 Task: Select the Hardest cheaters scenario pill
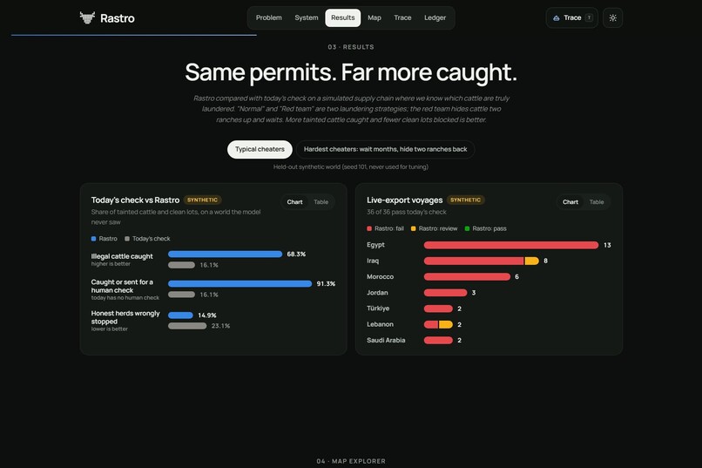[x=385, y=149]
